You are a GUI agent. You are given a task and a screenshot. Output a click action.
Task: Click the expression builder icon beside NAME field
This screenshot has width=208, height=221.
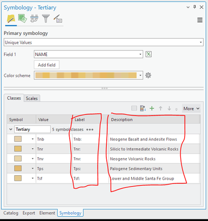[x=149, y=54]
